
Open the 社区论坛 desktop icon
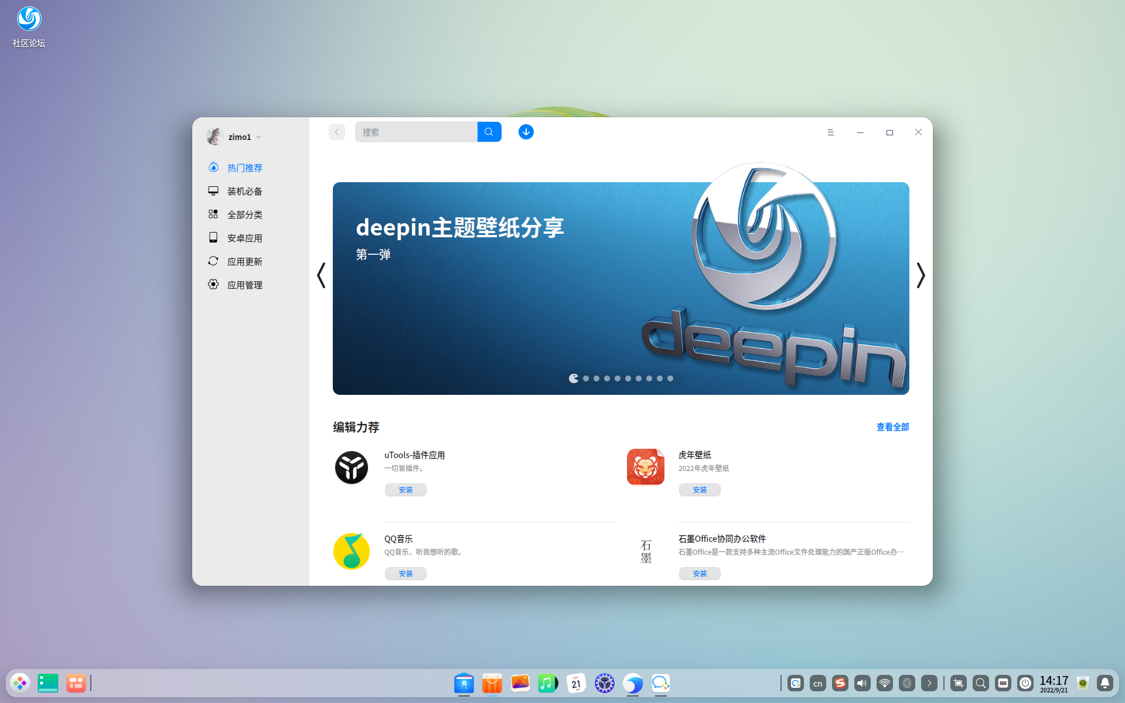(29, 27)
